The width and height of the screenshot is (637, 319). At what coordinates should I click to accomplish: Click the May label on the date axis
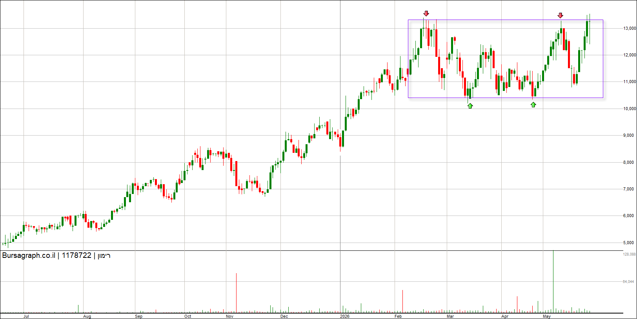point(547,316)
